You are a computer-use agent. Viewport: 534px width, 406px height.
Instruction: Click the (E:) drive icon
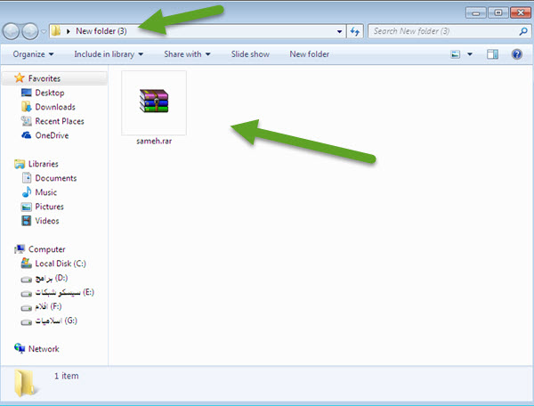26,294
